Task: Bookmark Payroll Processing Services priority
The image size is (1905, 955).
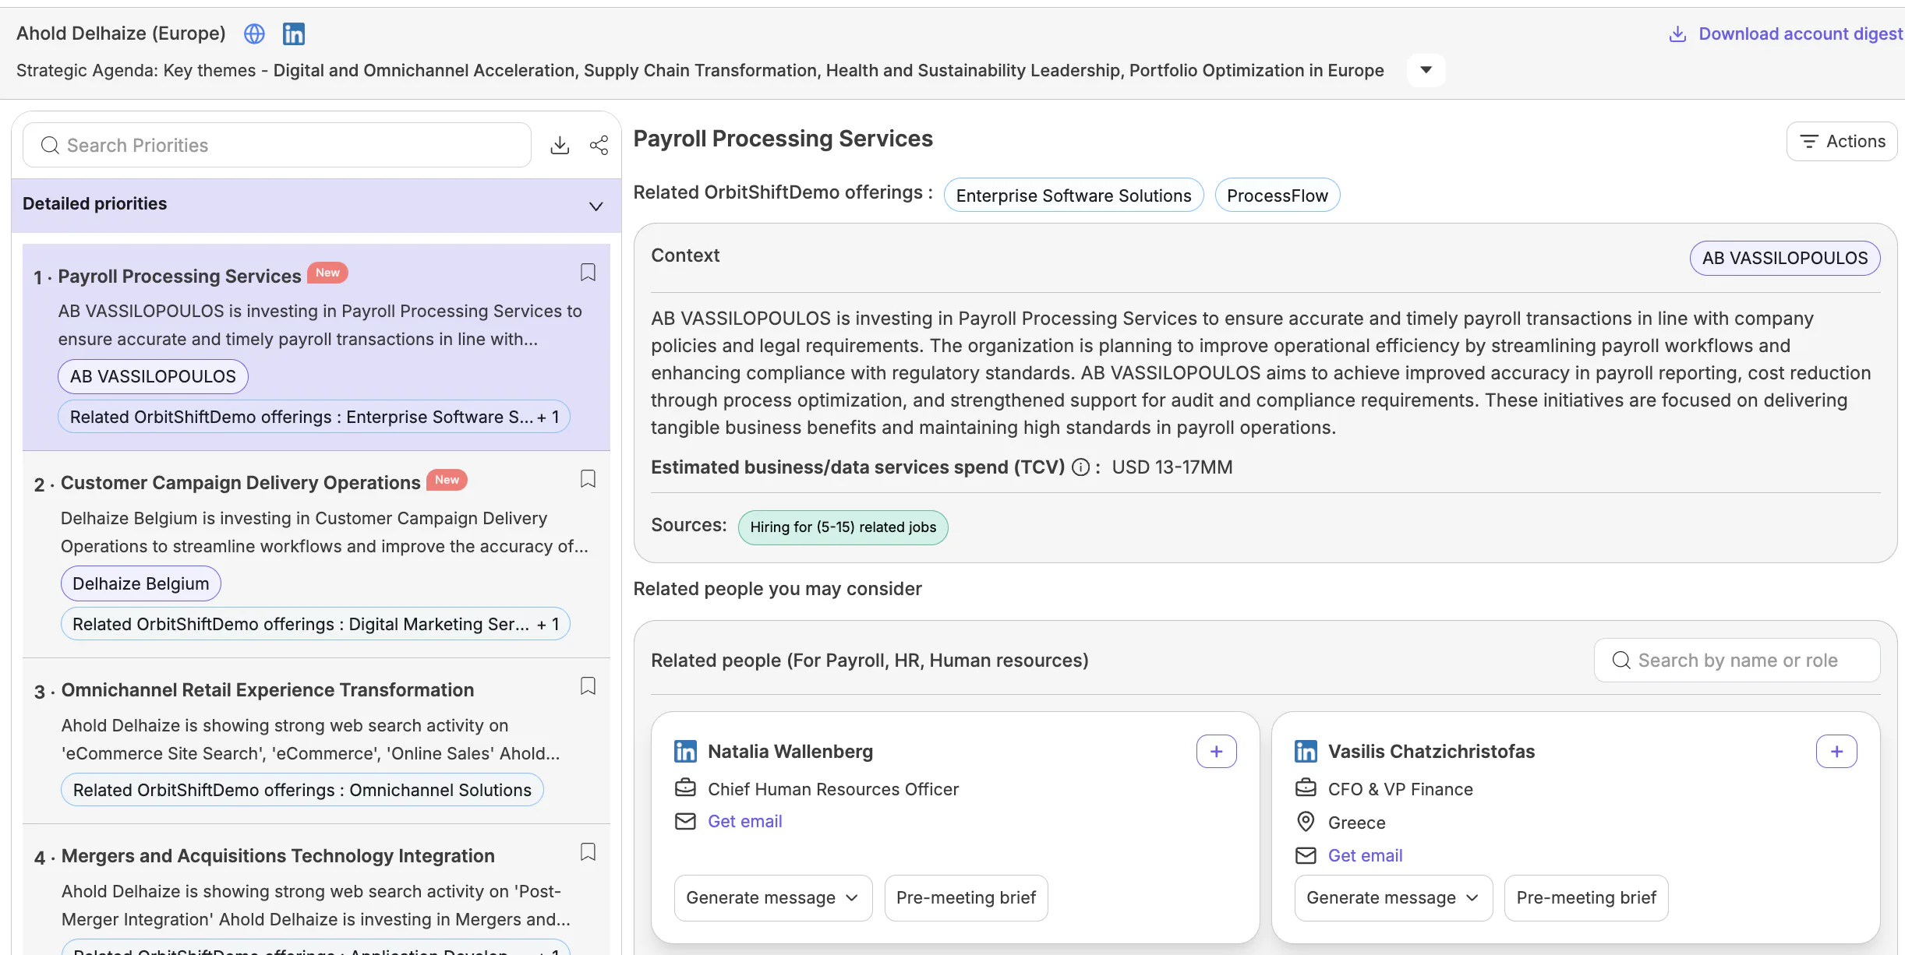Action: [x=588, y=272]
